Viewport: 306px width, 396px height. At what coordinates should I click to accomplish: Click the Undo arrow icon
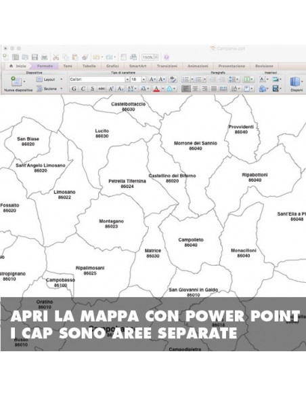point(96,57)
